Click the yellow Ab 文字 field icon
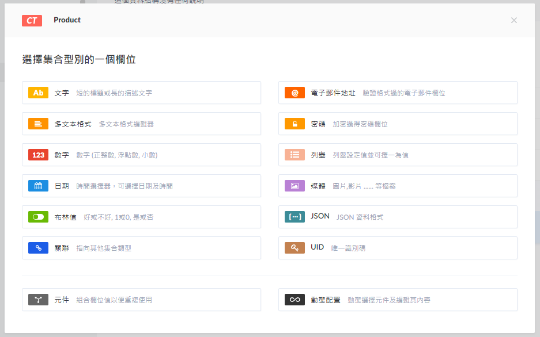540x337 pixels. click(x=38, y=93)
